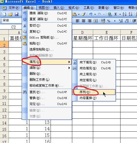This screenshot has height=143, width=137.
Task: Click the Redo arrow toolbar icon
Action: 100,14
